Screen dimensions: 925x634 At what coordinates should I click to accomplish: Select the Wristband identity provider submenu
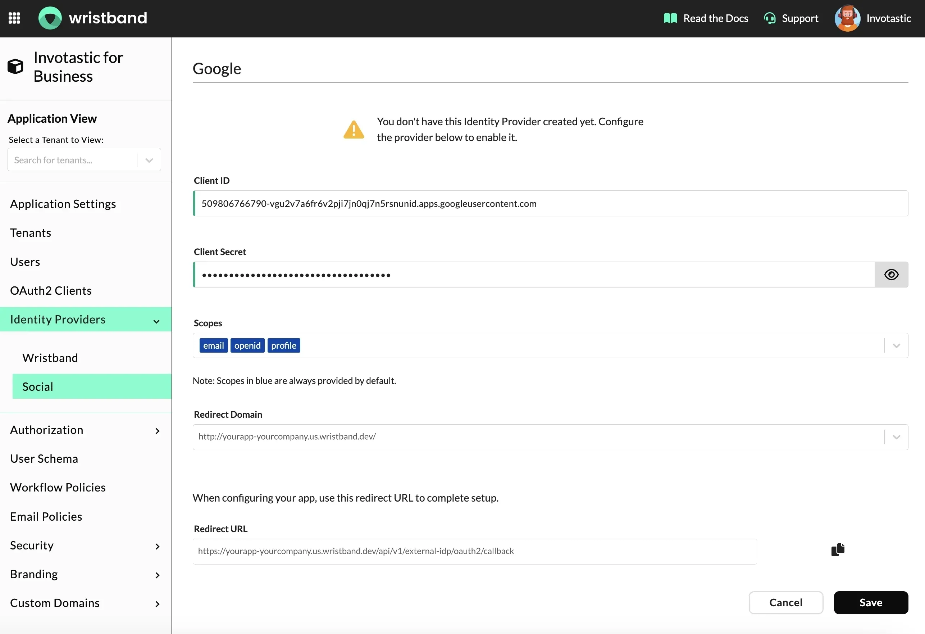(x=50, y=358)
